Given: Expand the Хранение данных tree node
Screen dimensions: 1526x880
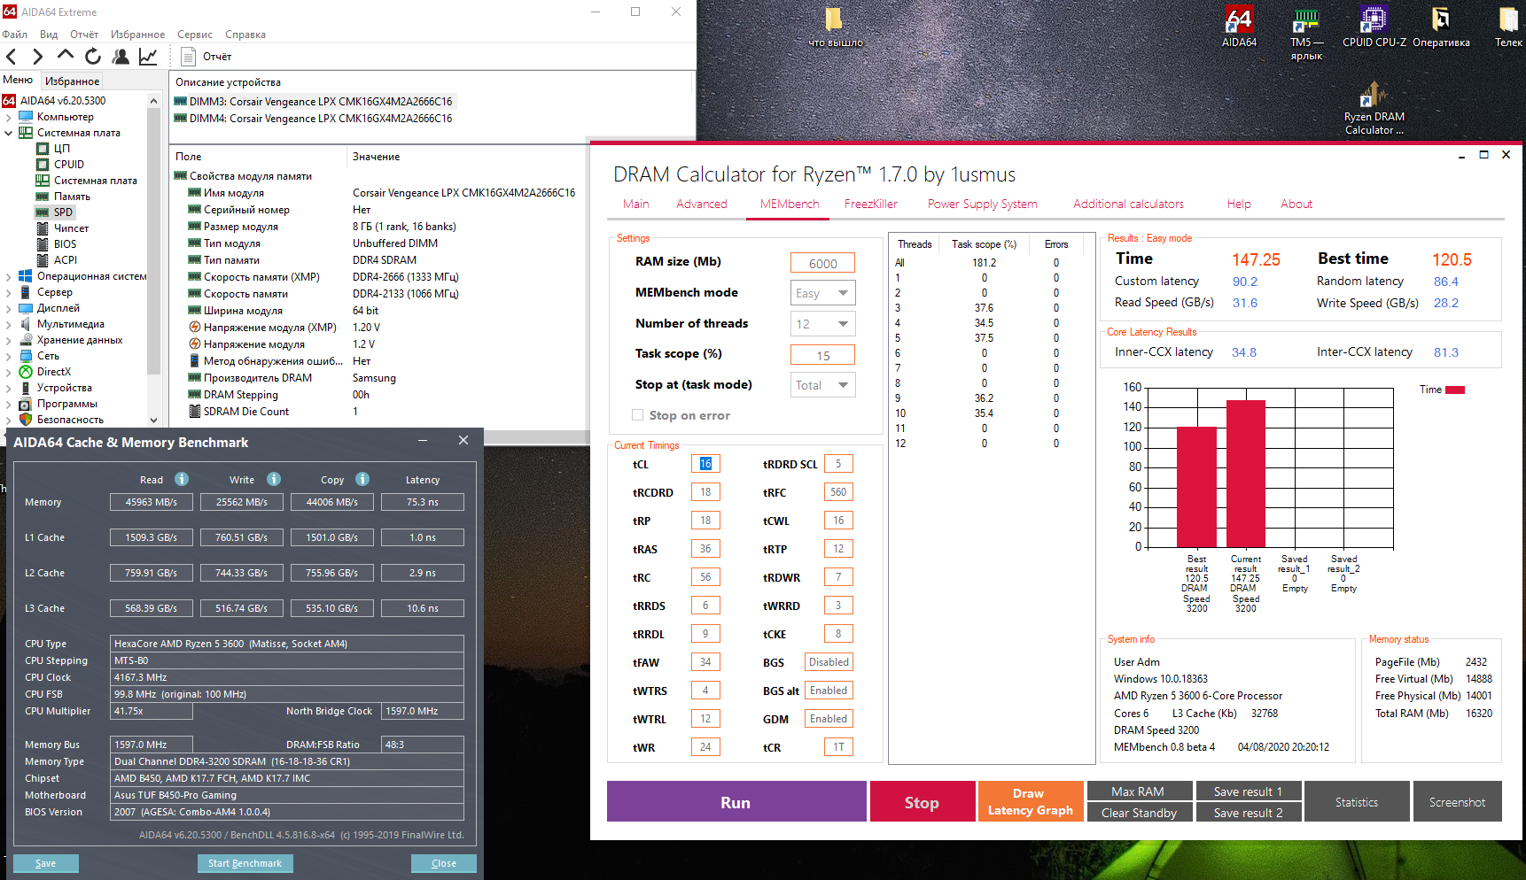Looking at the screenshot, I should pos(9,340).
